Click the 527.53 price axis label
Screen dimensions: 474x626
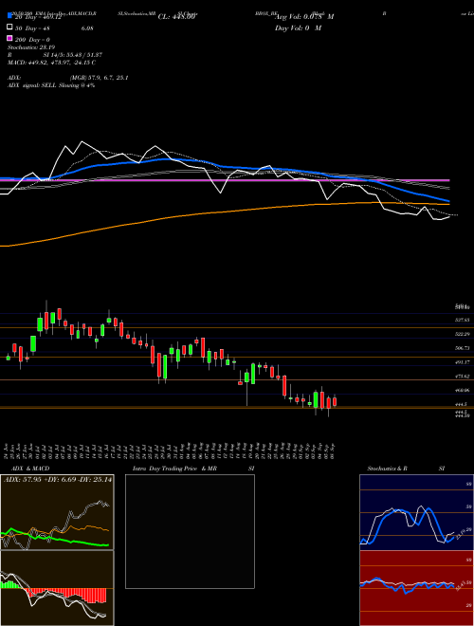click(x=462, y=320)
